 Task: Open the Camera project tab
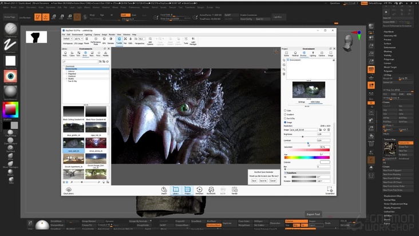(x=322, y=54)
